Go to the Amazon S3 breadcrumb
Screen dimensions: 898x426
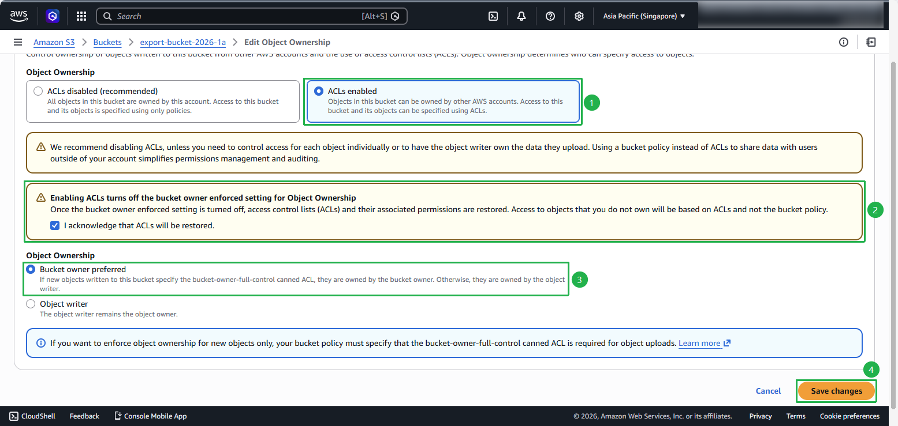[54, 42]
